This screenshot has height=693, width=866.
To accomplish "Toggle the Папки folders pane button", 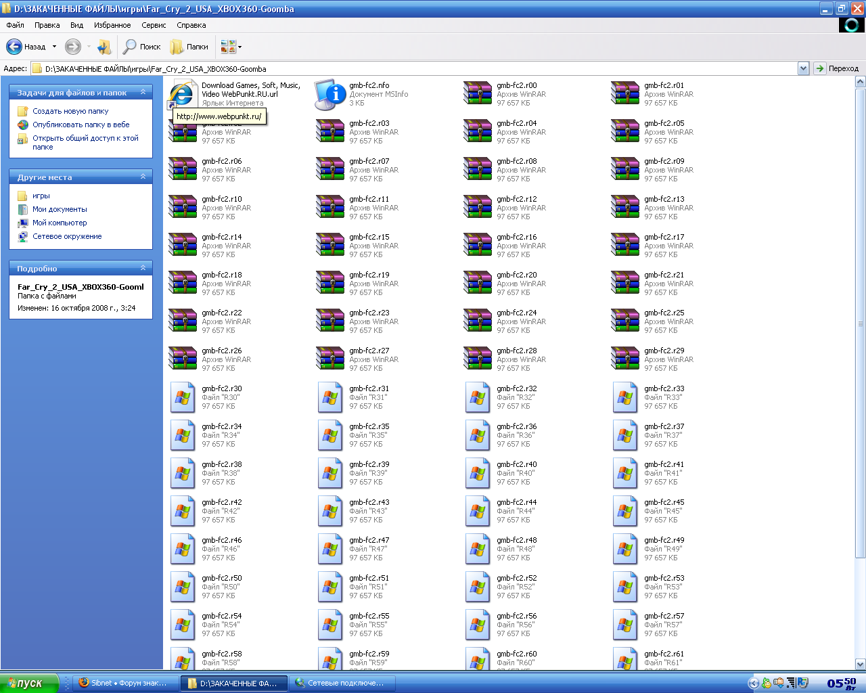I will pos(189,47).
